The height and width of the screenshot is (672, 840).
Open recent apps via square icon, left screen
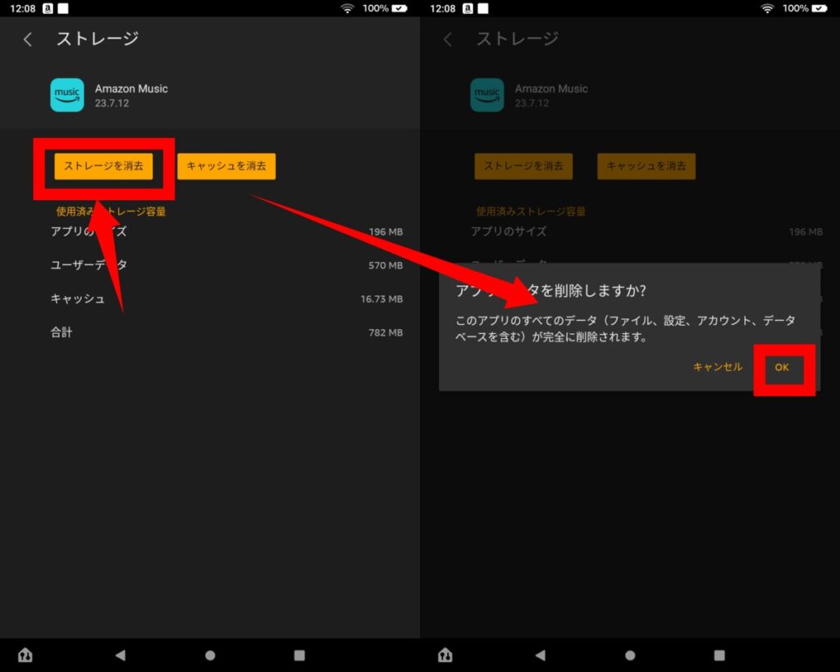[299, 655]
